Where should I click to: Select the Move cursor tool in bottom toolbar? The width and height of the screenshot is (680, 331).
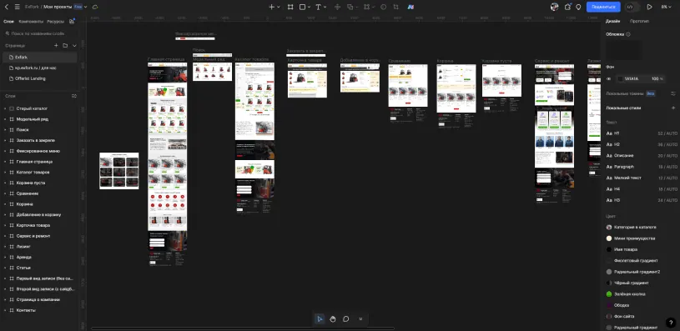point(320,318)
